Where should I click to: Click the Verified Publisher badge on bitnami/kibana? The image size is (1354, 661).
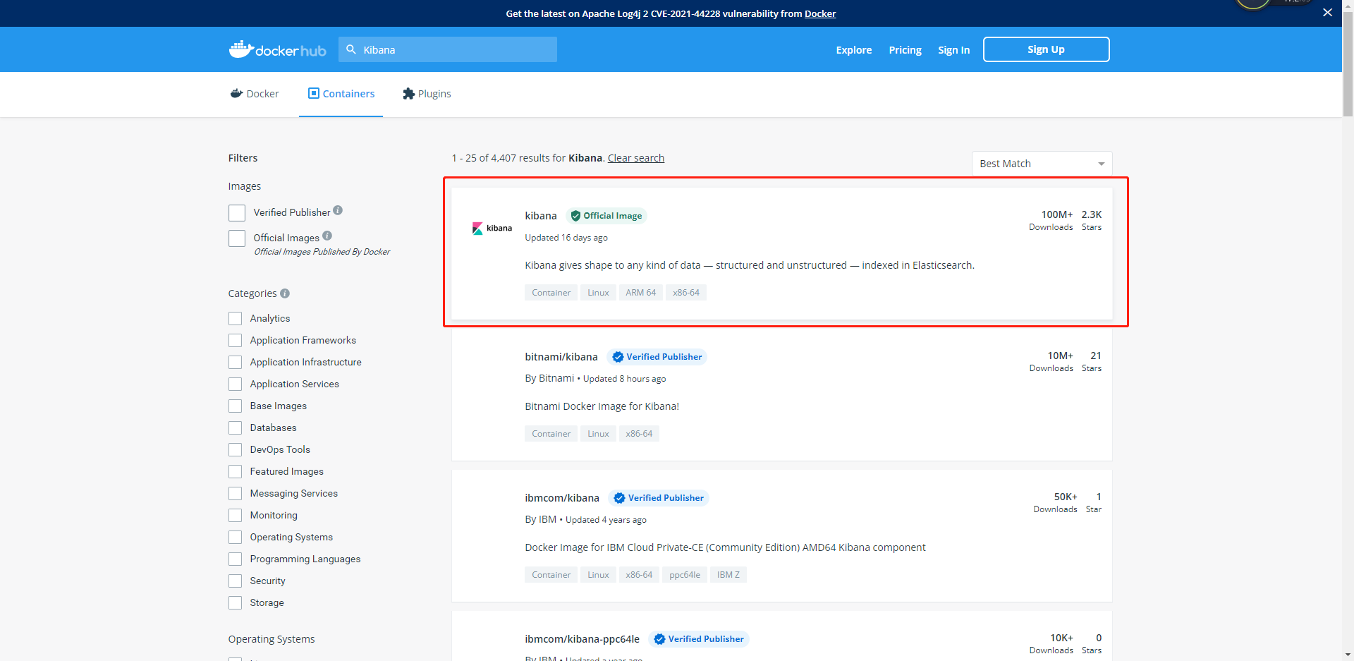(657, 357)
